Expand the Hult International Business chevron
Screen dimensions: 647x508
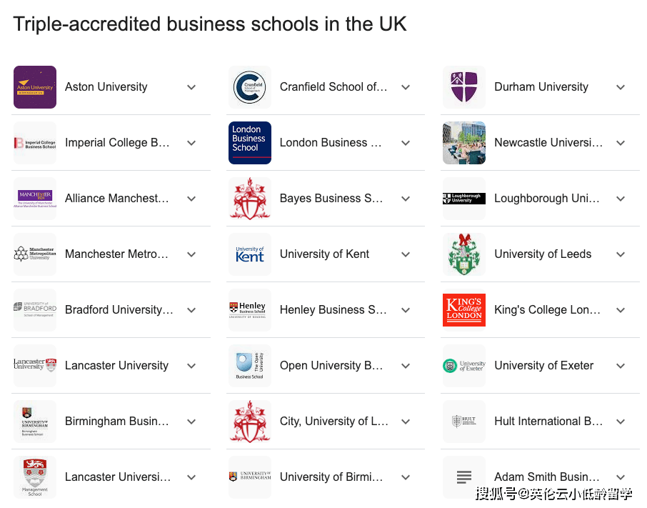coord(621,422)
